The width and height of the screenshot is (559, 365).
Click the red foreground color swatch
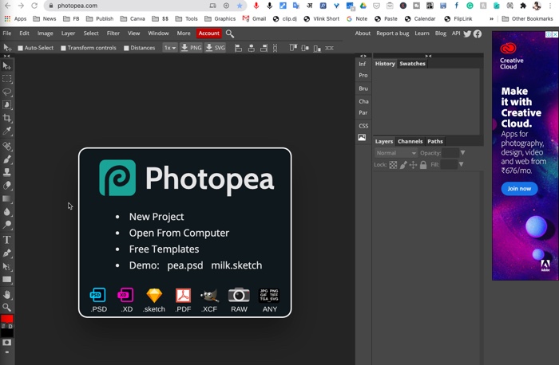tap(6, 318)
